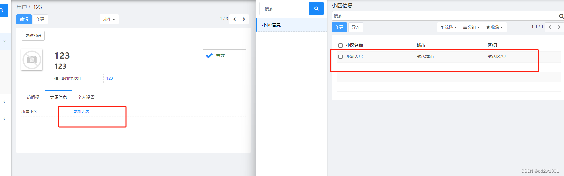Toggle the 有效 active status button

pos(224,56)
